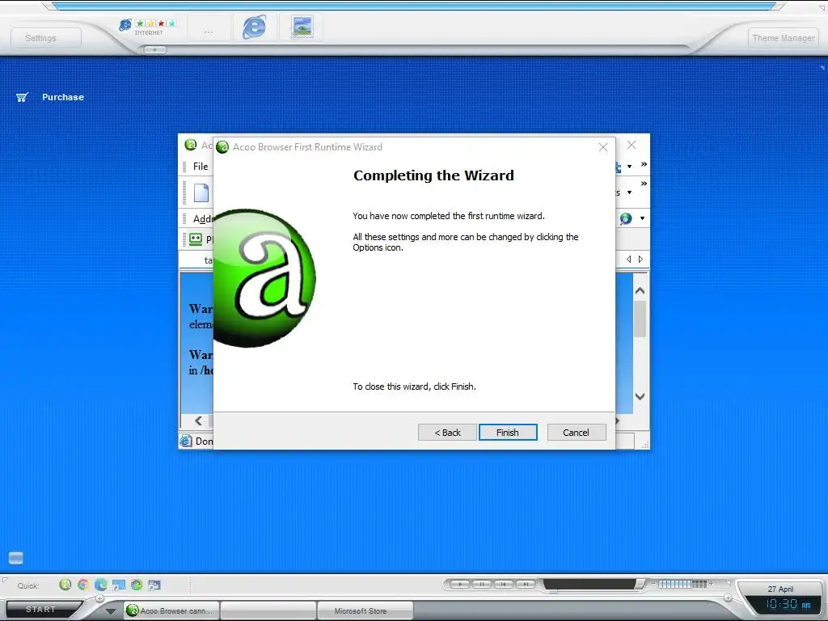The image size is (828, 621).
Task: Click the green swirl Quick launch icon
Action: [x=137, y=584]
